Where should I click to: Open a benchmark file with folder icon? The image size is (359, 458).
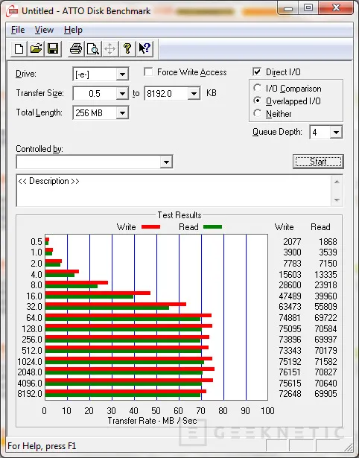coord(36,48)
